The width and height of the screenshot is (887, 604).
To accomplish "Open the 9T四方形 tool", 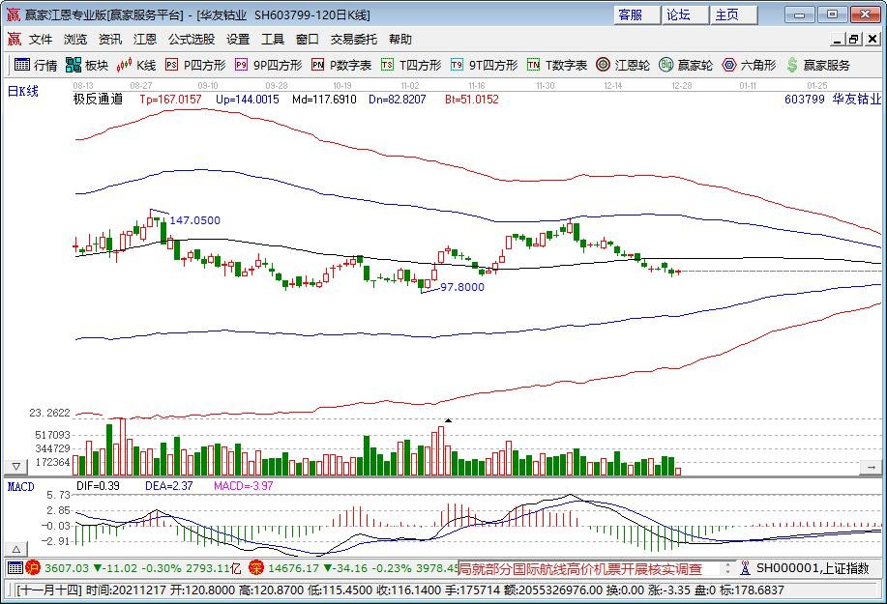I will point(485,65).
